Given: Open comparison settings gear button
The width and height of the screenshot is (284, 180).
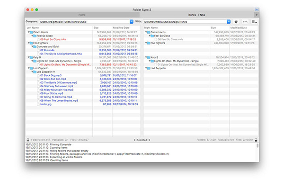Looking at the screenshot, I should pos(236,22).
